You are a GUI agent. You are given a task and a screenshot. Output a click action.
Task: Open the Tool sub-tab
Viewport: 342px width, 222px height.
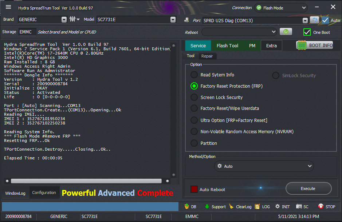click(190, 56)
